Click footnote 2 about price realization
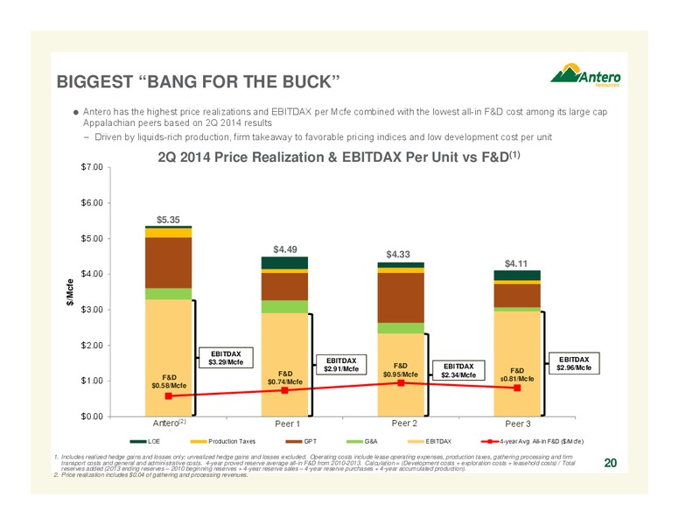The image size is (679, 525). 150,475
